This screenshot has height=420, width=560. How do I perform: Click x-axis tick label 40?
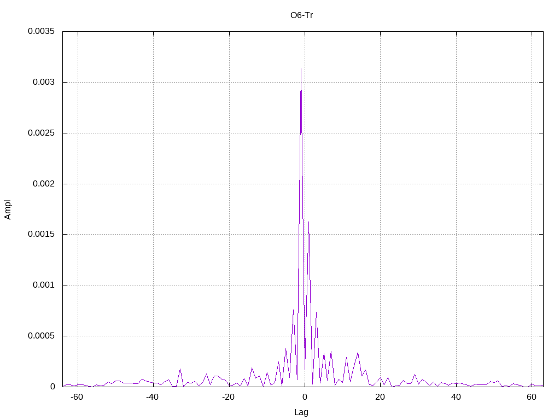coord(456,397)
